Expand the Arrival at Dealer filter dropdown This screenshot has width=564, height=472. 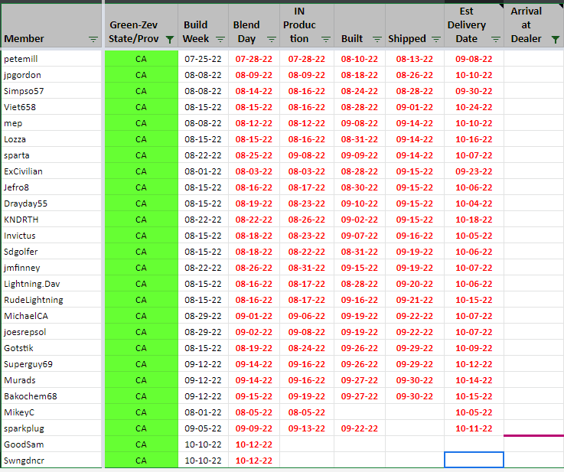pos(555,39)
